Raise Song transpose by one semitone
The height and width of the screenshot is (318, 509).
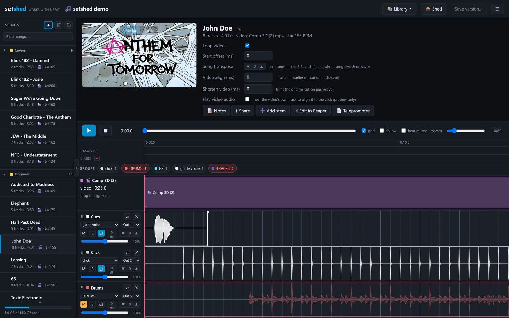261,67
